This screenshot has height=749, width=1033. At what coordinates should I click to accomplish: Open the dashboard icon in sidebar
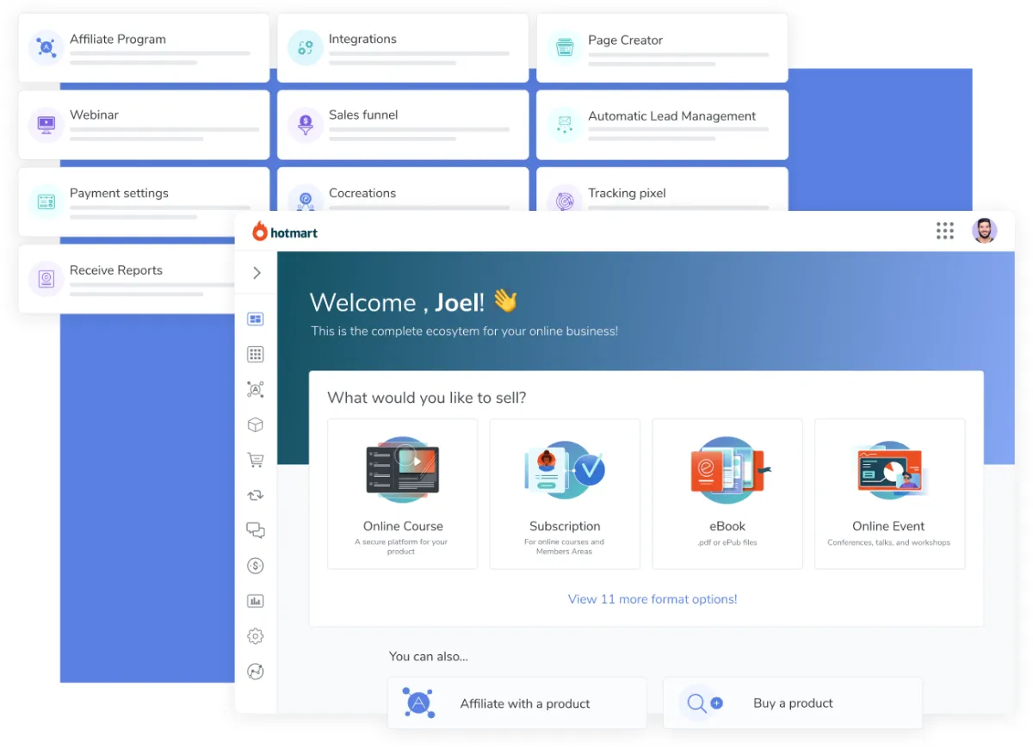point(255,319)
